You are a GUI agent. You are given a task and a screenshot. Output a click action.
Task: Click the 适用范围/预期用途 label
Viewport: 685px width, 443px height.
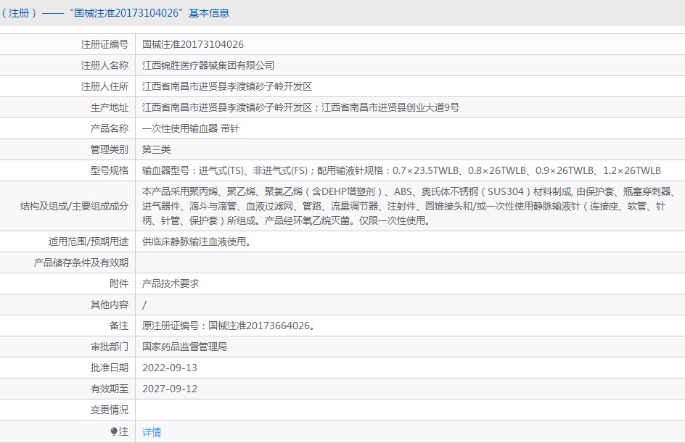pos(89,241)
